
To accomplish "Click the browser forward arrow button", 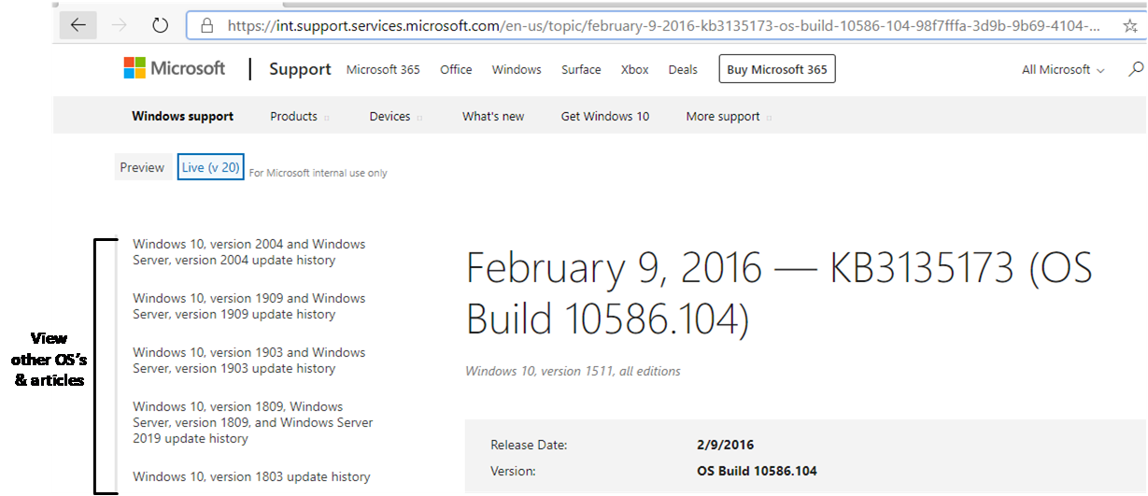I will pos(120,25).
